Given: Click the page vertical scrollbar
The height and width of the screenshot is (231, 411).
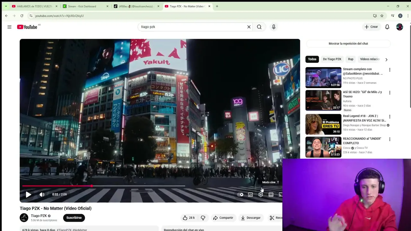Looking at the screenshot, I should click(410, 66).
